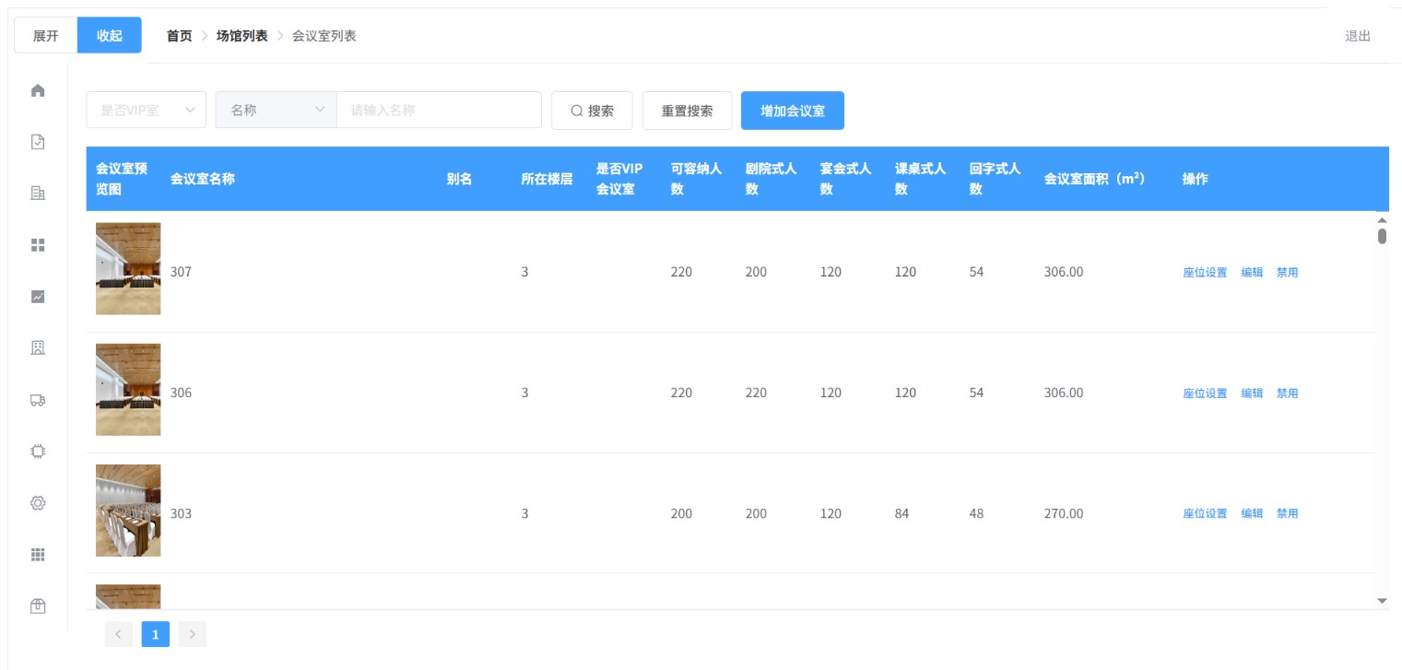This screenshot has height=670, width=1402.
Task: Click 禁用 for room 307
Action: (x=1287, y=273)
